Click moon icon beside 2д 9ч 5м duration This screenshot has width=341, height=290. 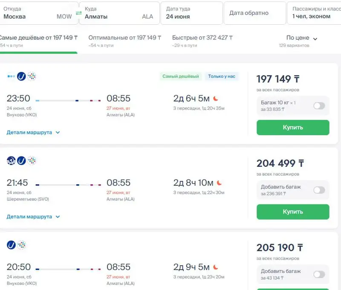(x=216, y=267)
